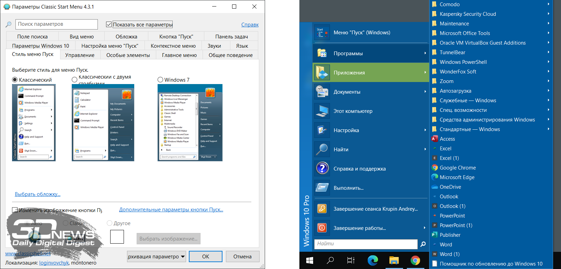Open 'Помощник по обновлению до Windows 10' entry
This screenshot has width=561, height=269.
tap(491, 264)
